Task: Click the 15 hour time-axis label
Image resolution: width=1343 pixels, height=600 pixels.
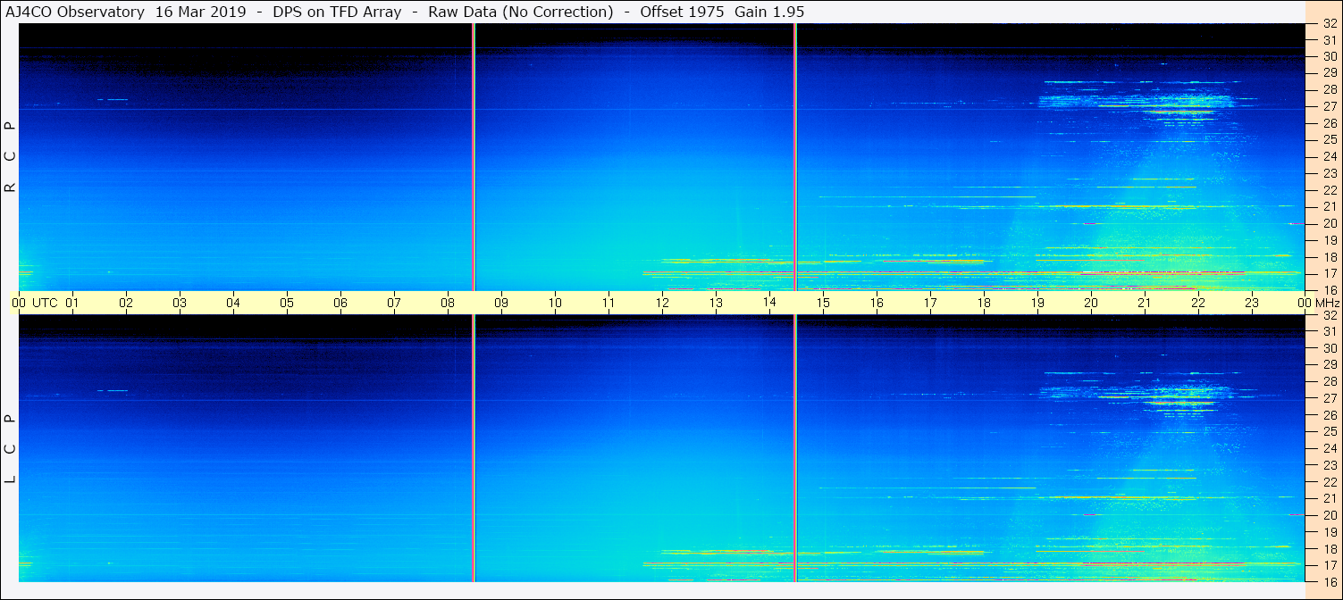Action: pyautogui.click(x=823, y=303)
